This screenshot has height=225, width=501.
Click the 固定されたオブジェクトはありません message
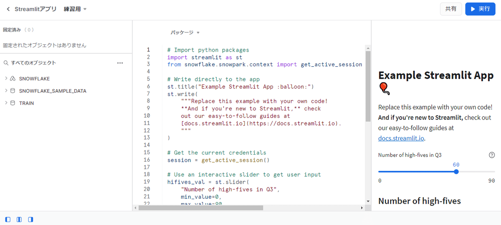pyautogui.click(x=45, y=45)
